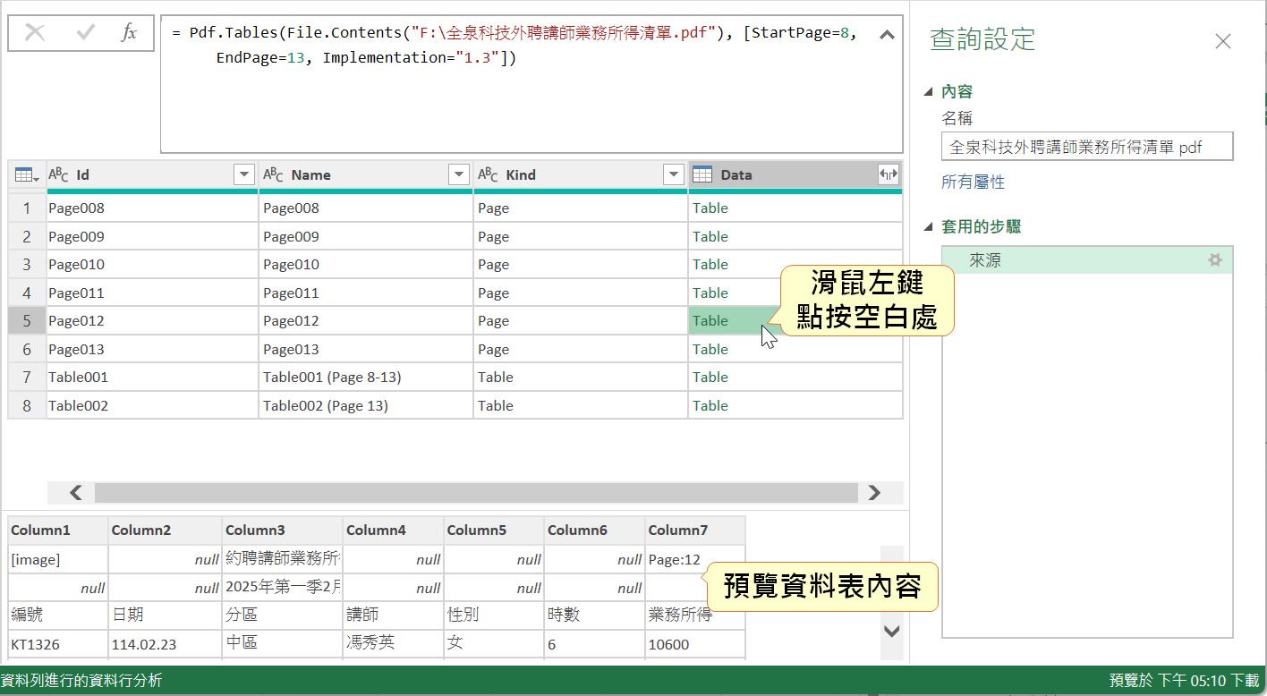Open the table menu icon in header corner

coord(27,175)
